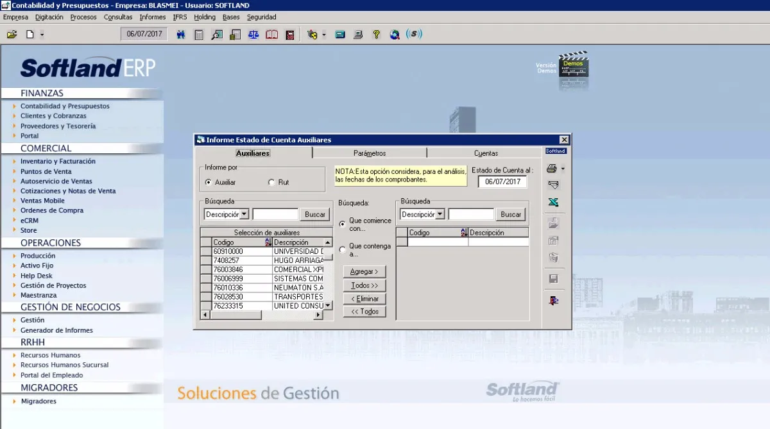Image resolution: width=770 pixels, height=429 pixels.
Task: Click the open red book toolbar icon
Action: pyautogui.click(x=271, y=34)
